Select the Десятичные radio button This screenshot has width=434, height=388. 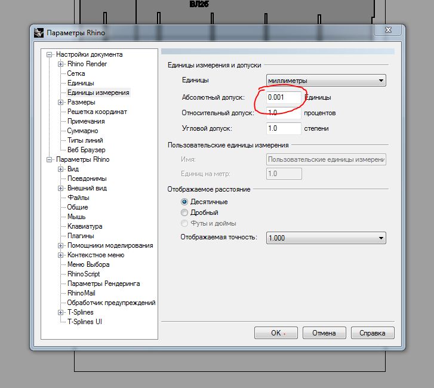[184, 202]
